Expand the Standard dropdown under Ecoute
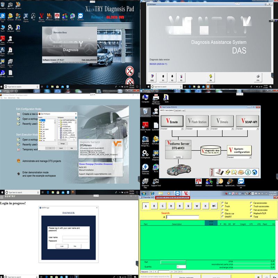 (x=181, y=129)
